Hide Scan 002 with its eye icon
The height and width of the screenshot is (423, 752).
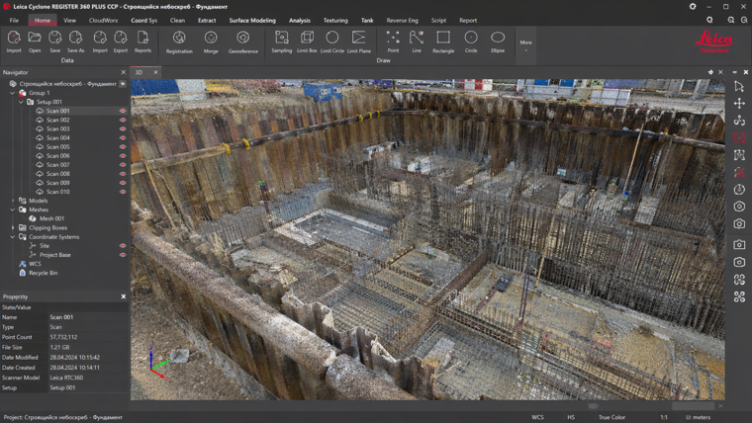(123, 121)
